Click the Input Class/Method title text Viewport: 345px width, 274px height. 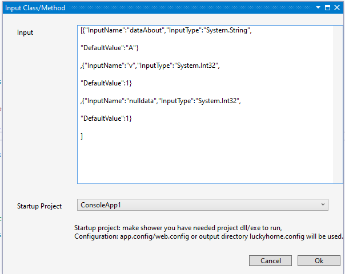[x=35, y=8]
